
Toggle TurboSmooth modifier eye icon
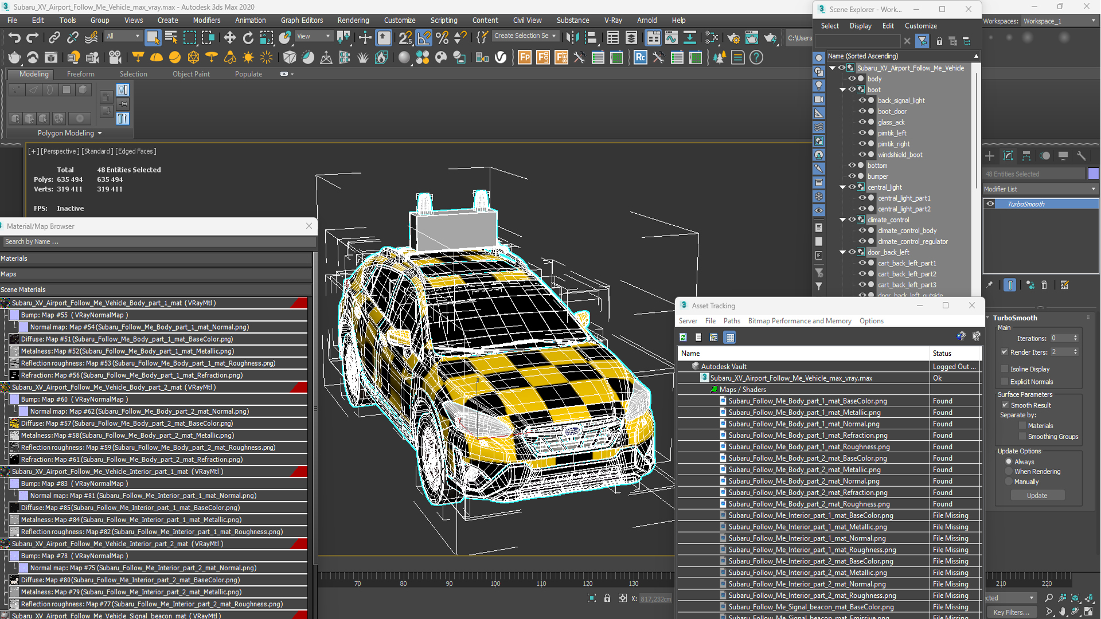[x=990, y=204]
